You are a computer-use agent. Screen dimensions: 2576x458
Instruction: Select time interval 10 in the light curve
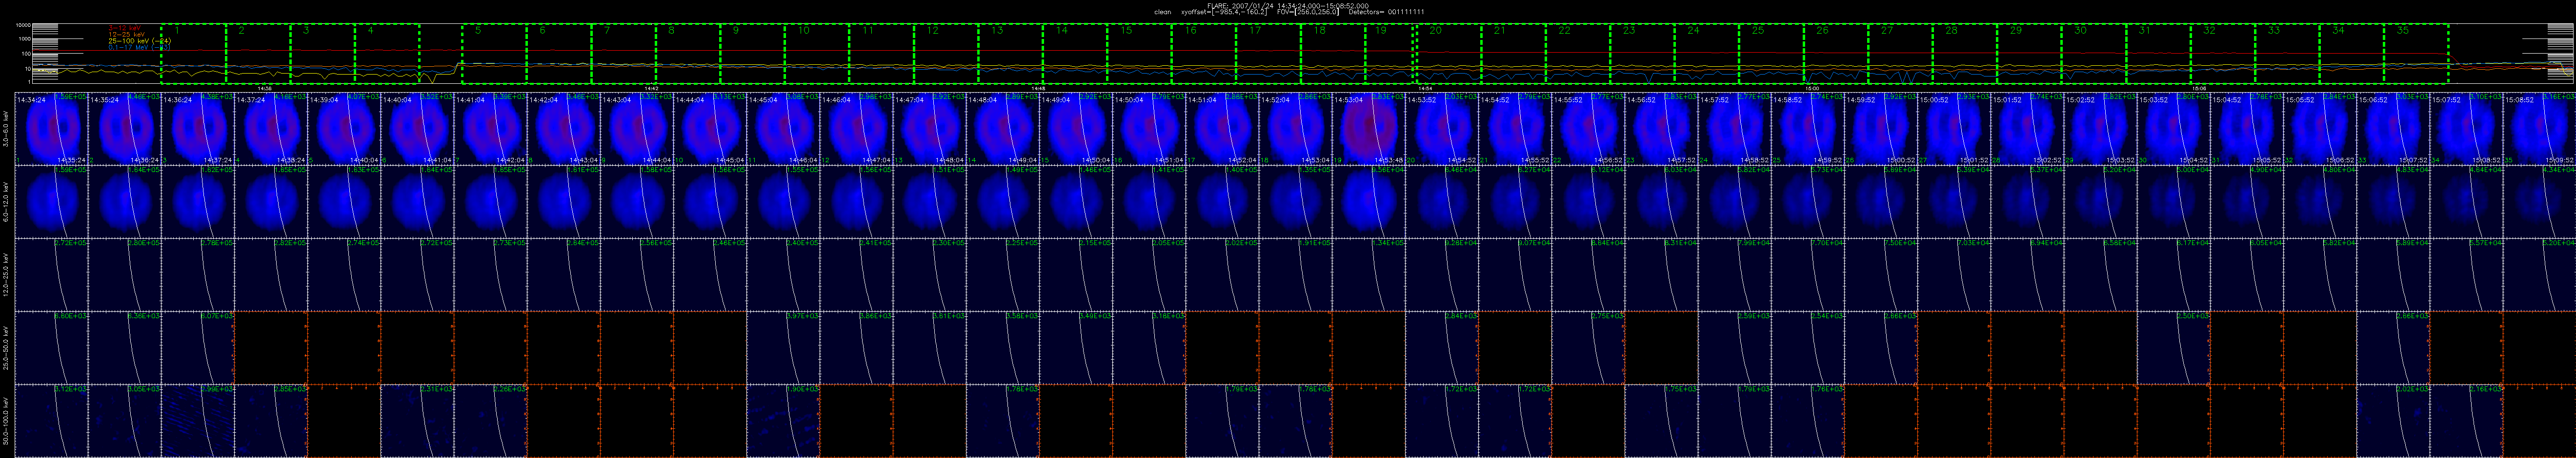[x=817, y=54]
